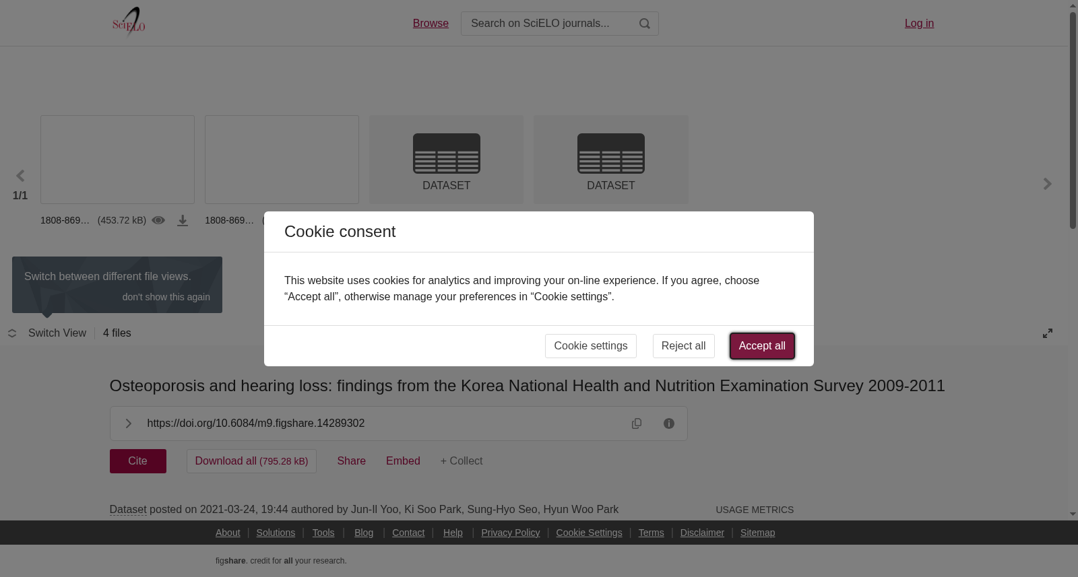Open the second DATASET thumbnail
Viewport: 1078px width, 577px height.
coord(611,160)
